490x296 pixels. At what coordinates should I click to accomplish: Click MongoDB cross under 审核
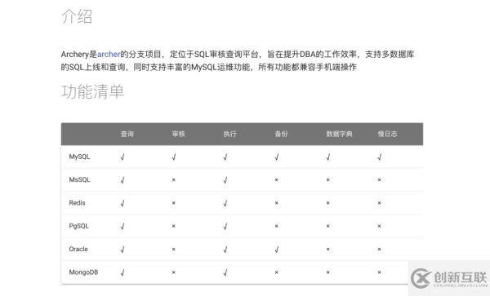coord(174,272)
